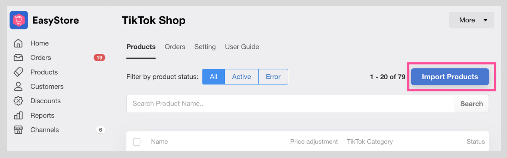
Task: Filter products by Error status
Action: pyautogui.click(x=273, y=77)
